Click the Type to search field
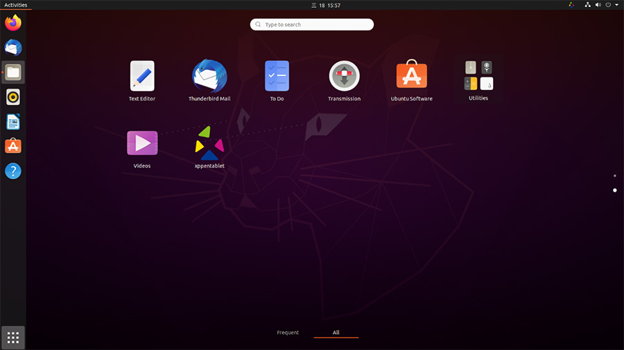The height and width of the screenshot is (350, 624). tap(312, 25)
